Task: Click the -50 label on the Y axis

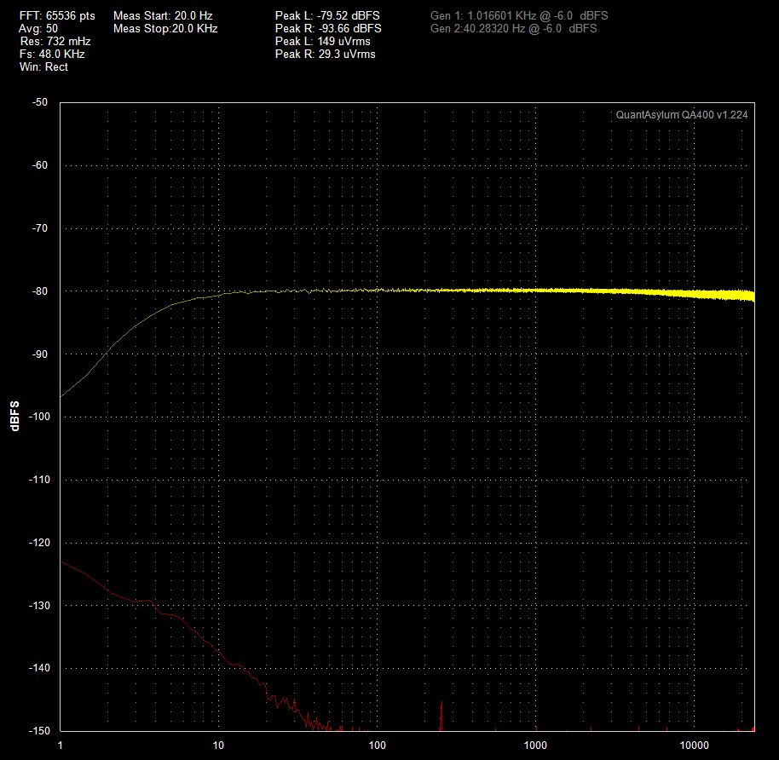Action: coord(40,102)
